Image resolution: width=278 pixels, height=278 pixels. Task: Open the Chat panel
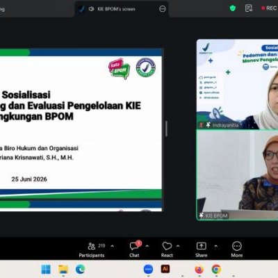pos(134,250)
